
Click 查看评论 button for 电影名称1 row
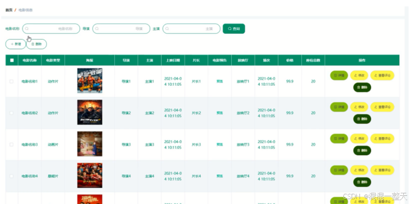(382, 75)
